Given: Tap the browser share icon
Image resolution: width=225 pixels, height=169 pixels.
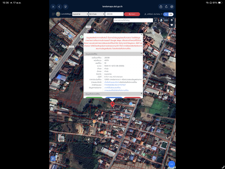Looking at the screenshot, I should pos(161,7).
